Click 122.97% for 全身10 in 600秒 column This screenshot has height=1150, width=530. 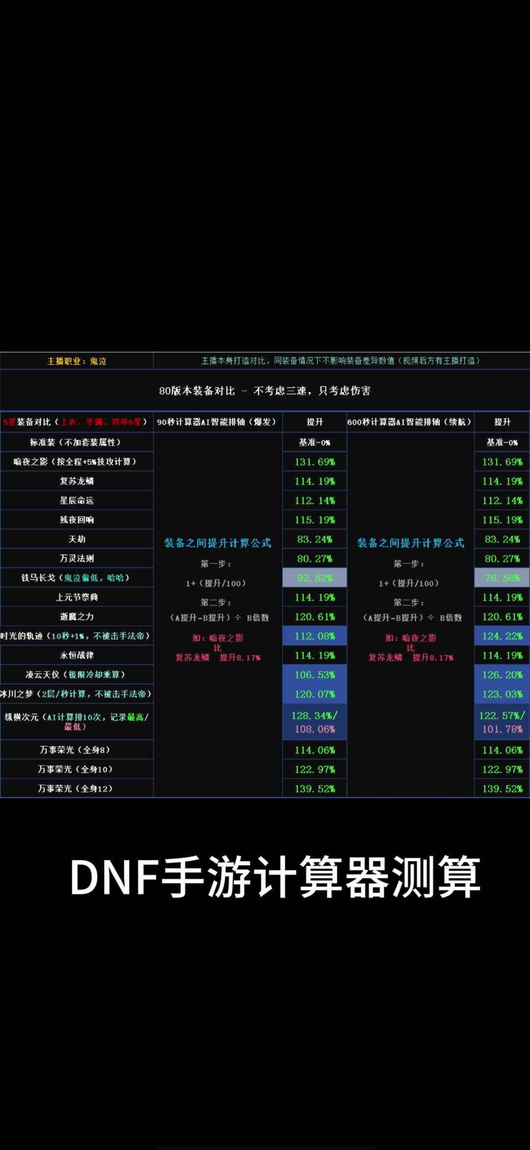pos(502,769)
